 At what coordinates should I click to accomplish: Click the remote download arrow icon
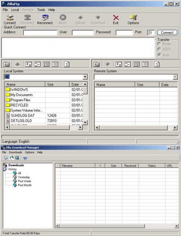[108, 65]
